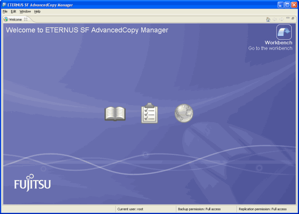Open the Window menu

(25, 12)
